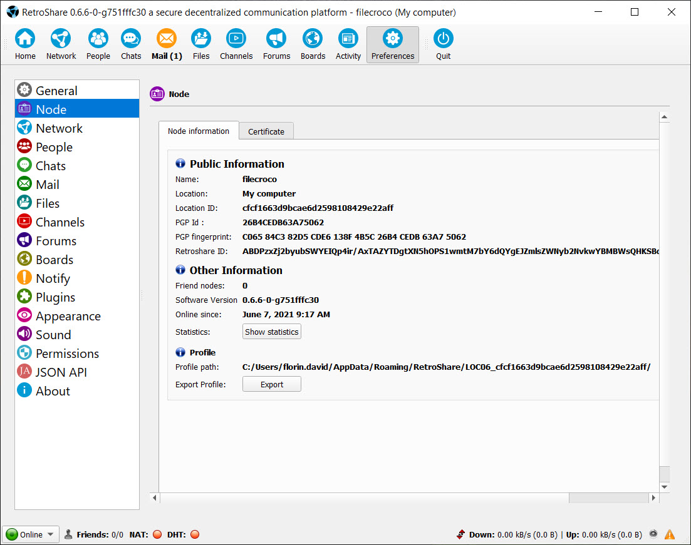
Task: Click the Export profile button
Action: click(x=271, y=384)
